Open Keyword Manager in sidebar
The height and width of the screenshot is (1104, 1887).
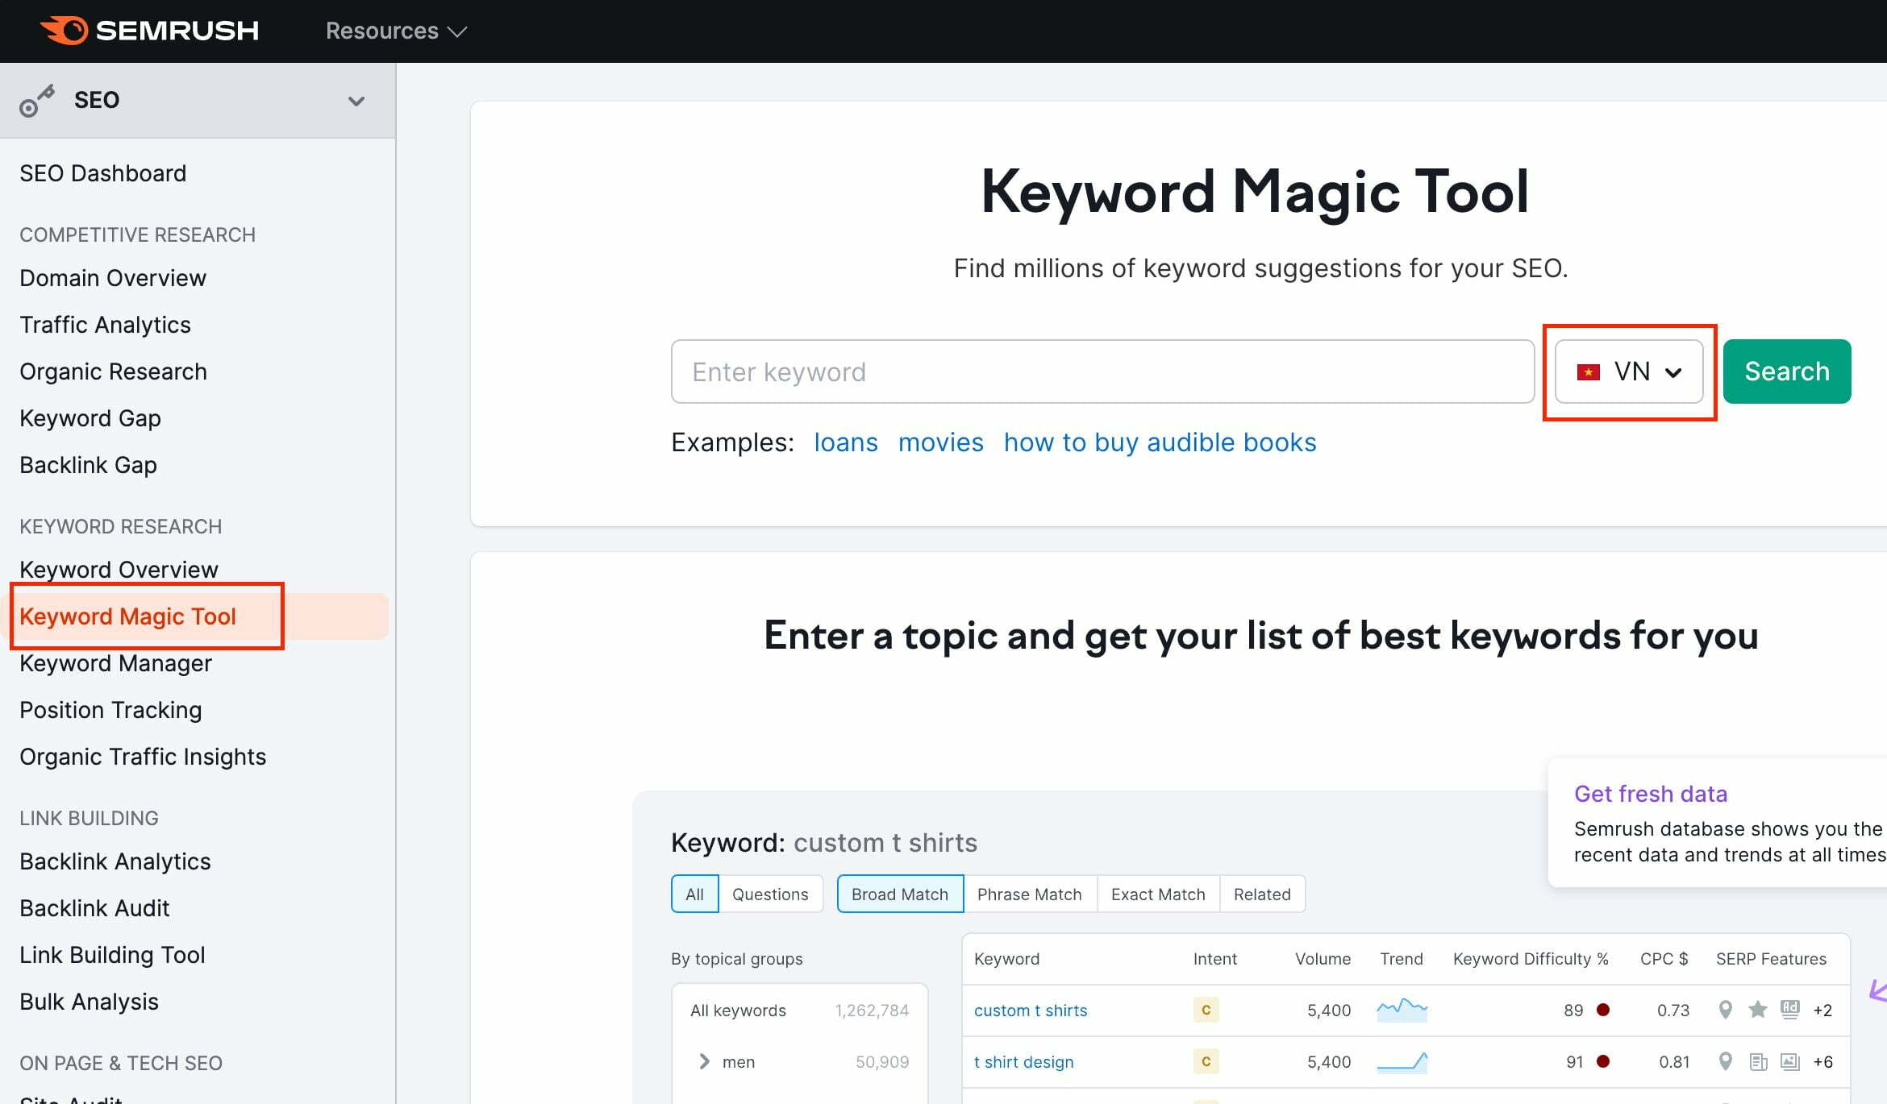coord(115,663)
